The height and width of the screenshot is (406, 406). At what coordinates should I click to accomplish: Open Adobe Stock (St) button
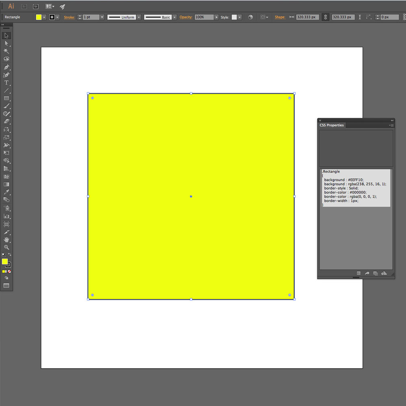point(36,6)
